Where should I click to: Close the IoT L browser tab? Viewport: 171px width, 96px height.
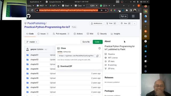click(x=59, y=6)
